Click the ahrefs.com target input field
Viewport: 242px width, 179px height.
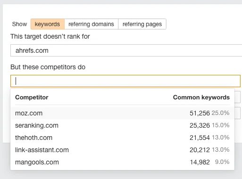click(126, 50)
